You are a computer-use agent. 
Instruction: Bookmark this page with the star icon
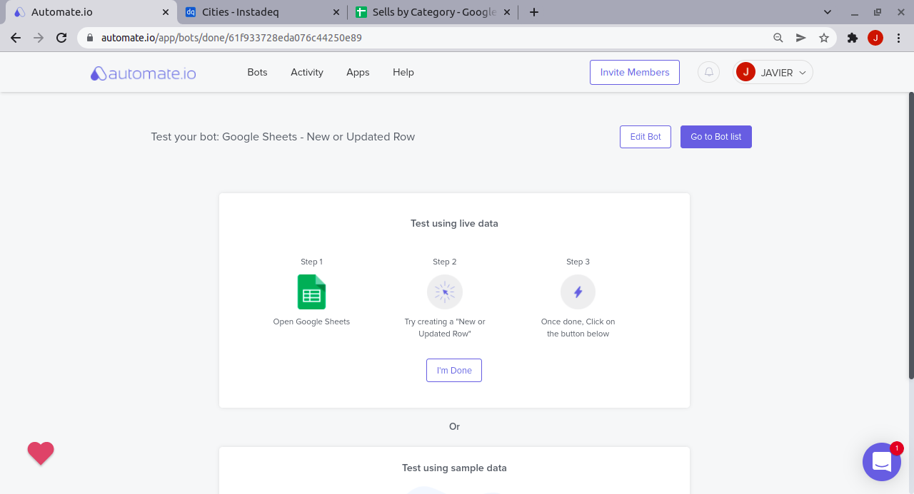[x=824, y=38]
